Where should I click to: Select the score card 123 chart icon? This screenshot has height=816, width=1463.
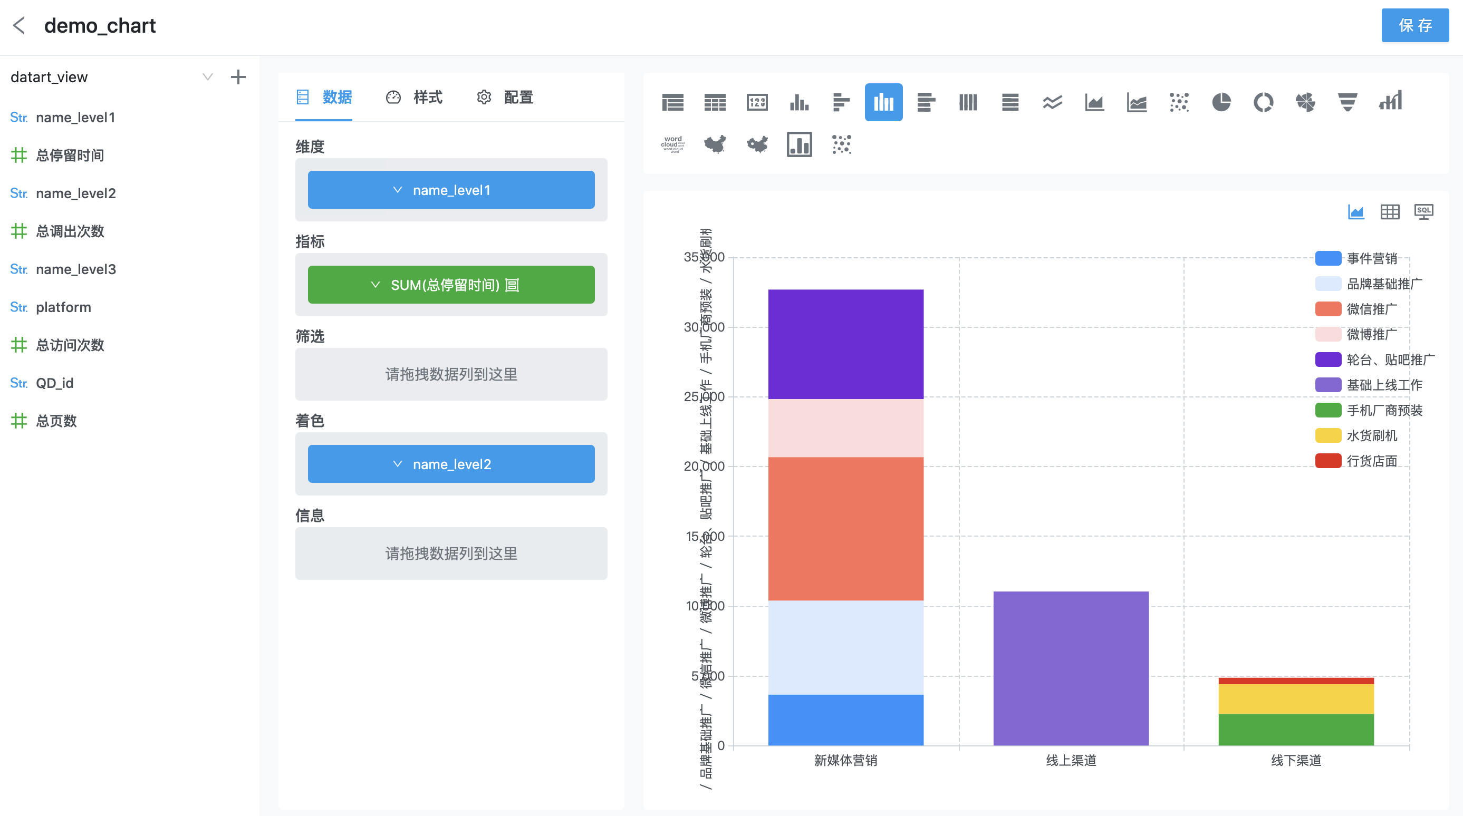[757, 102]
